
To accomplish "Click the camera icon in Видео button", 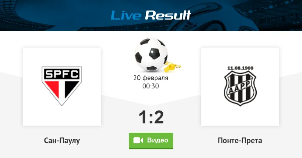I will pyautogui.click(x=138, y=141).
